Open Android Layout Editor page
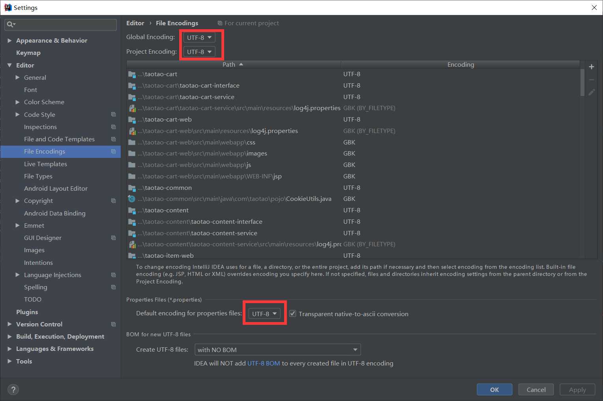This screenshot has height=401, width=603. [56, 188]
